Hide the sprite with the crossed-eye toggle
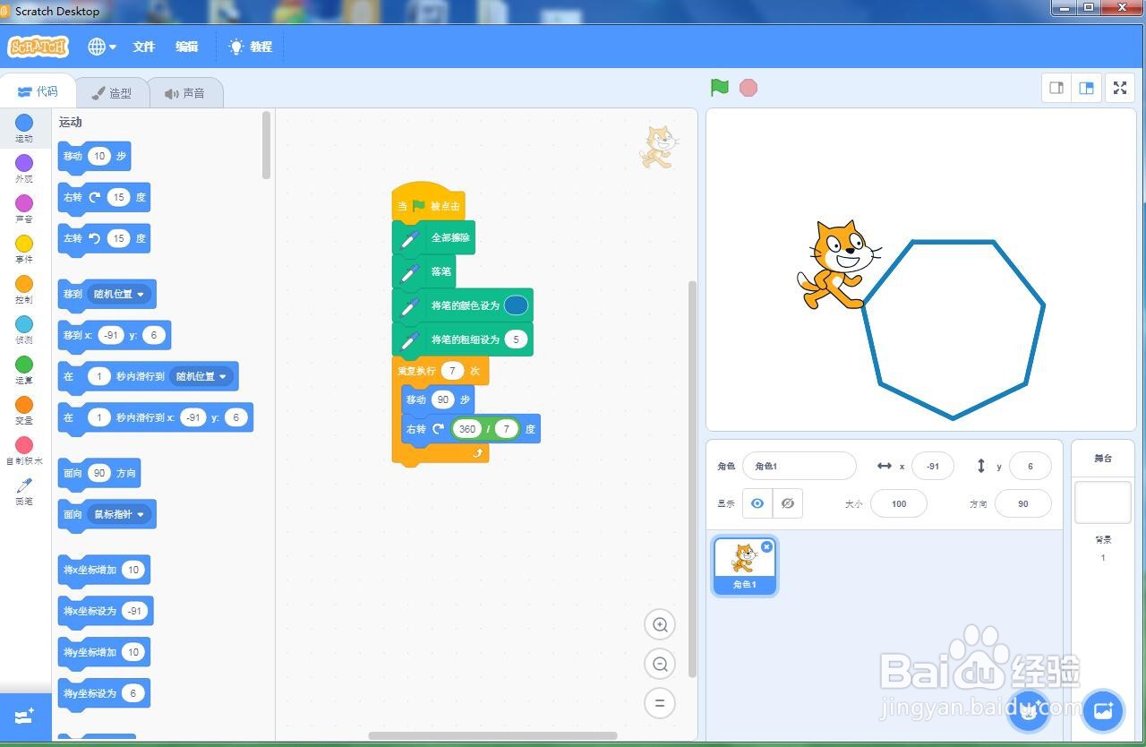 (787, 503)
